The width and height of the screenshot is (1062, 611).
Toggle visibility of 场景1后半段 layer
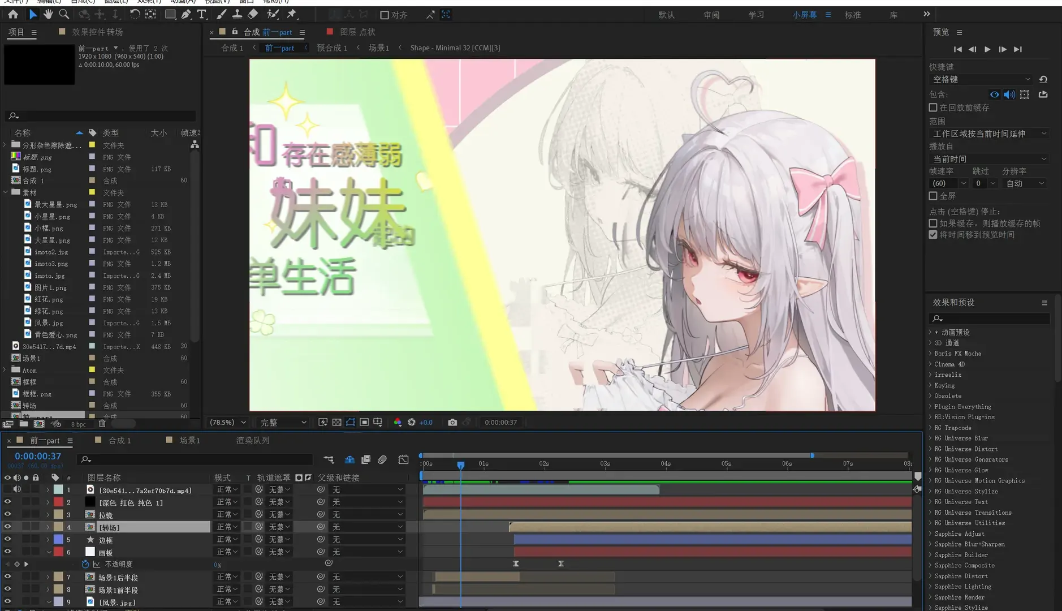[x=7, y=576]
